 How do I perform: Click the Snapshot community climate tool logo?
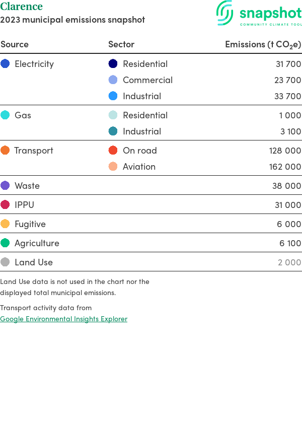click(259, 14)
